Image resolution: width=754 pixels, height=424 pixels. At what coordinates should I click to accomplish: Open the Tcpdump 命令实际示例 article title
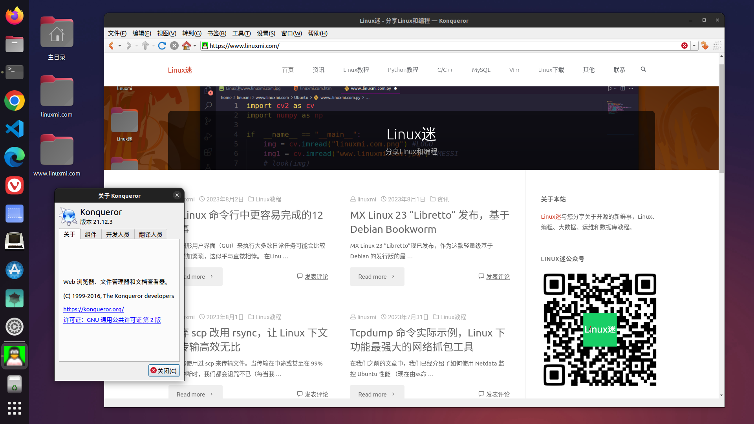click(428, 340)
